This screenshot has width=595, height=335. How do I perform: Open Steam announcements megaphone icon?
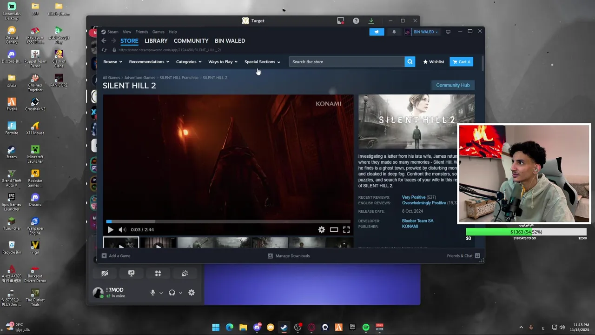coord(377,32)
